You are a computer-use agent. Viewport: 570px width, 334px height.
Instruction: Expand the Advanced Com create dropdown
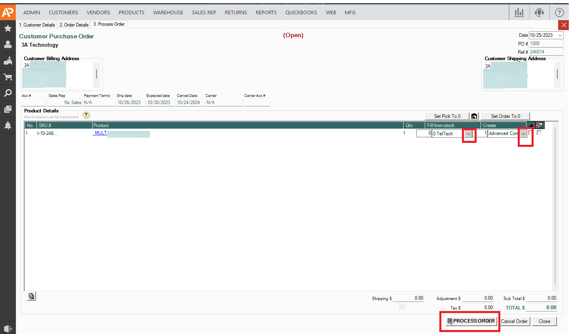[x=524, y=134]
